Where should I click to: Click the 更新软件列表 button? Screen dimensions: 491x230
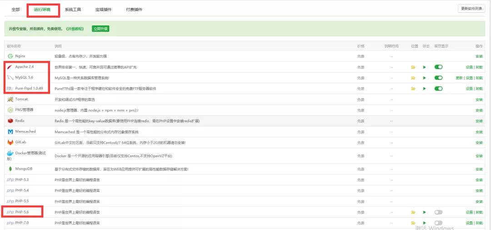pyautogui.click(x=471, y=9)
